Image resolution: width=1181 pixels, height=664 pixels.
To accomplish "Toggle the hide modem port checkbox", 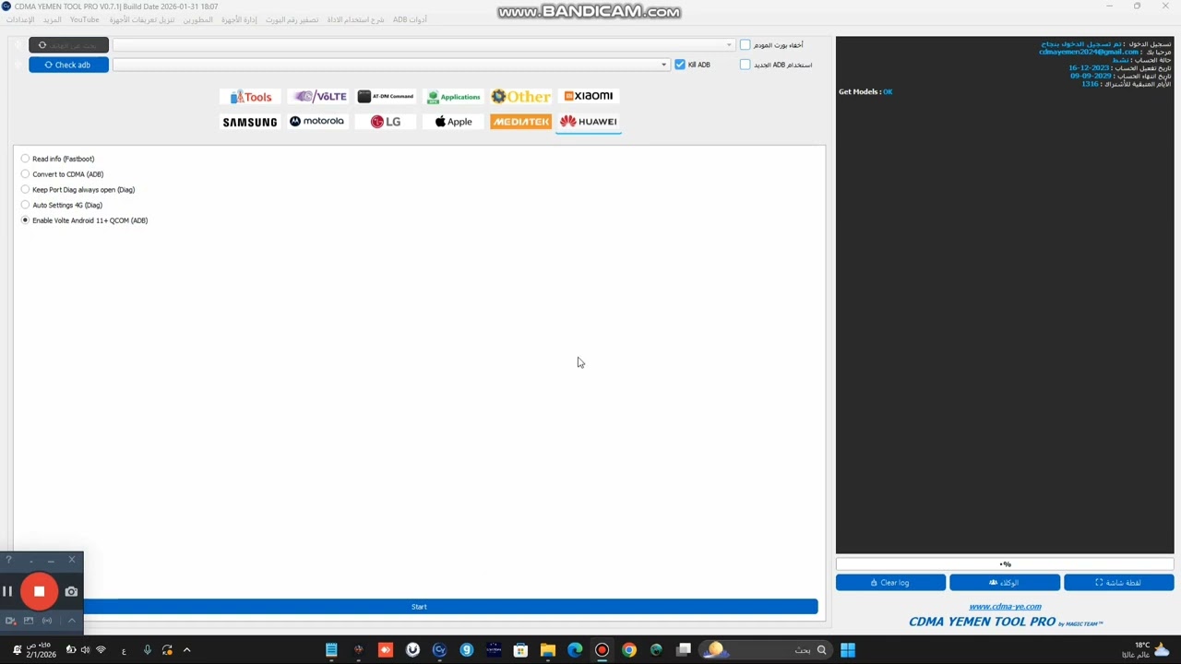I will click(746, 44).
